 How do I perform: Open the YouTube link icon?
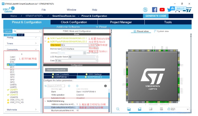coord(162,10)
